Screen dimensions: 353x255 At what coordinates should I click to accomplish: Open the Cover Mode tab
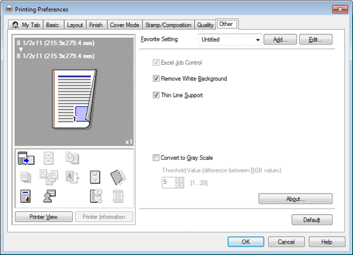pyautogui.click(x=124, y=25)
